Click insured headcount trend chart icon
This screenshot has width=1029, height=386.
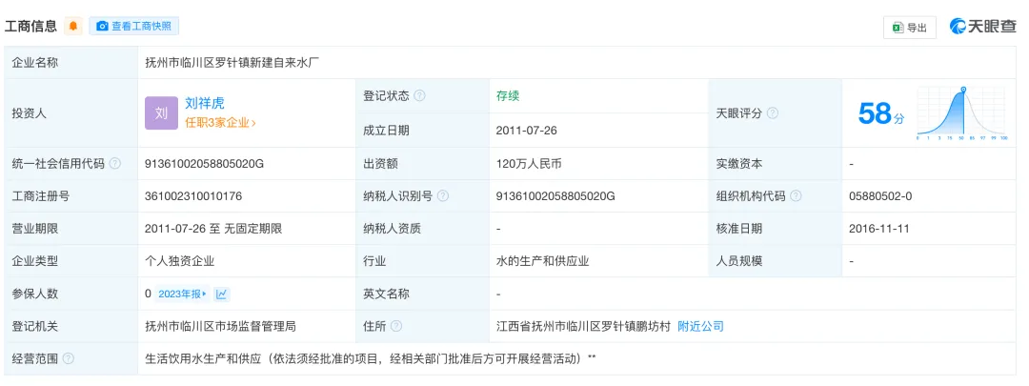(222, 295)
